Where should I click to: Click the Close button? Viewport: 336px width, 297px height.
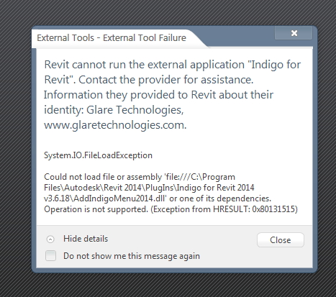(x=281, y=240)
